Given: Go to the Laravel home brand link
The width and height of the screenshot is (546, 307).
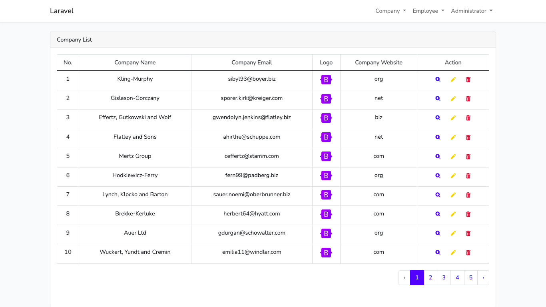Looking at the screenshot, I should (x=62, y=11).
